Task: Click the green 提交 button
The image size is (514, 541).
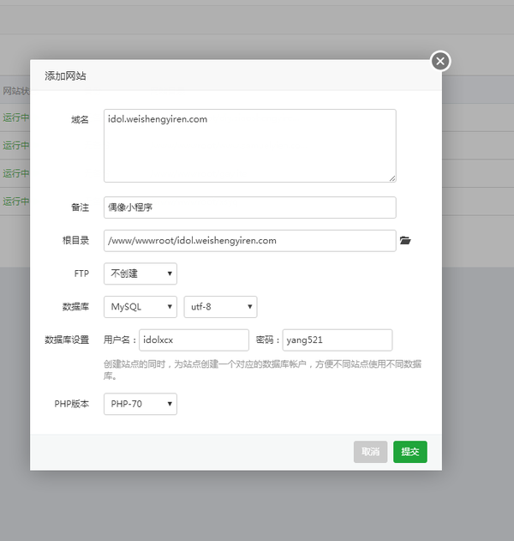Action: point(410,452)
